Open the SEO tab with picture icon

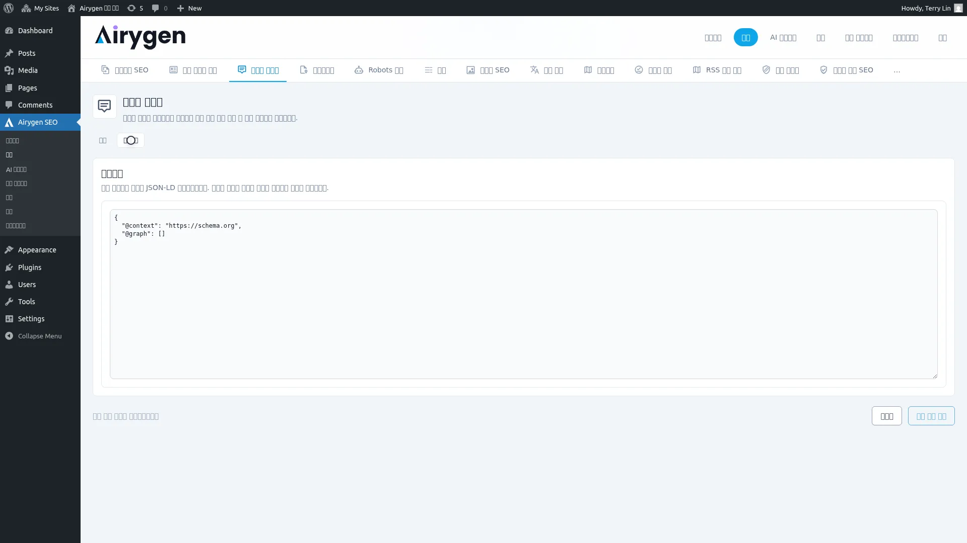click(488, 70)
